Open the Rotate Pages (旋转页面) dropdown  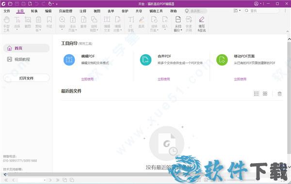tap(154, 24)
